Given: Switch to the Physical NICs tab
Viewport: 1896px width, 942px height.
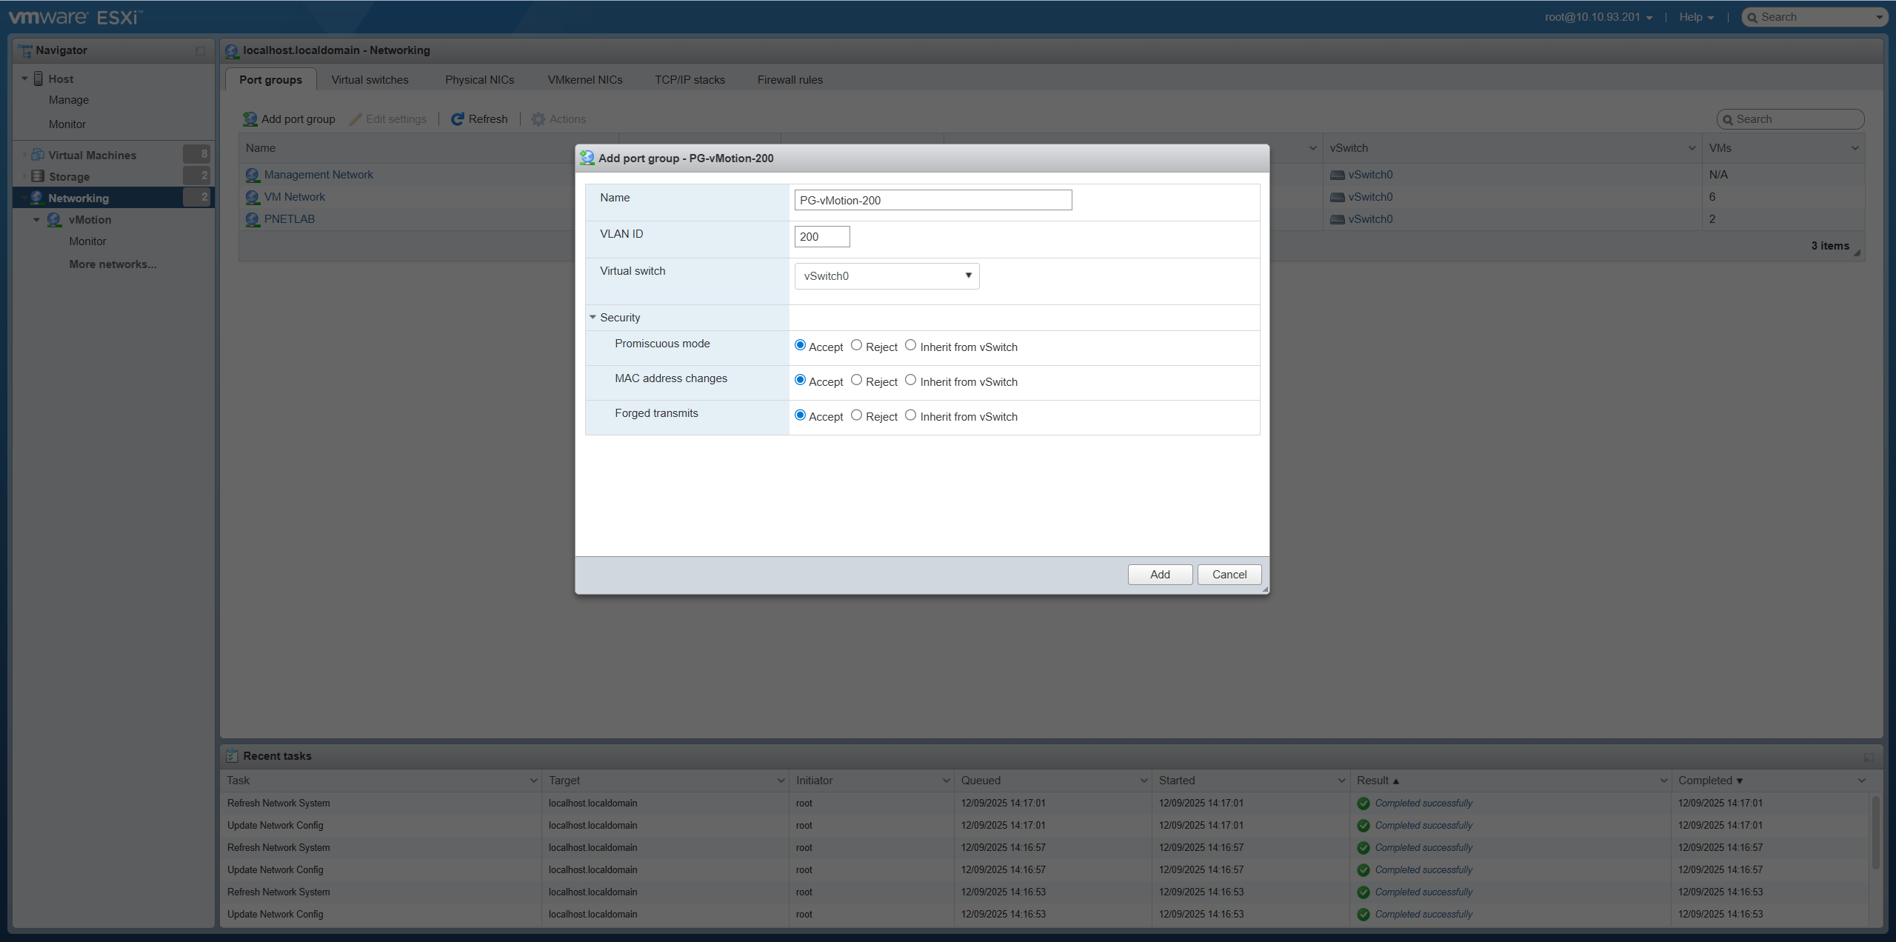Looking at the screenshot, I should (x=478, y=79).
